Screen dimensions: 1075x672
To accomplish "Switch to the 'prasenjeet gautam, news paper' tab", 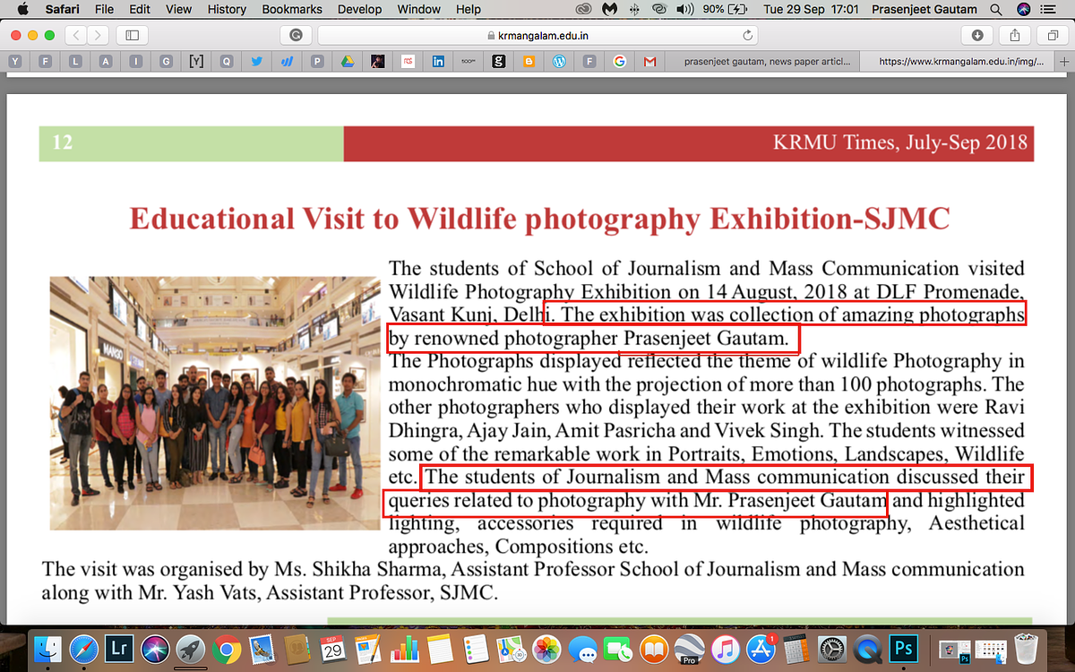I will pos(764,62).
